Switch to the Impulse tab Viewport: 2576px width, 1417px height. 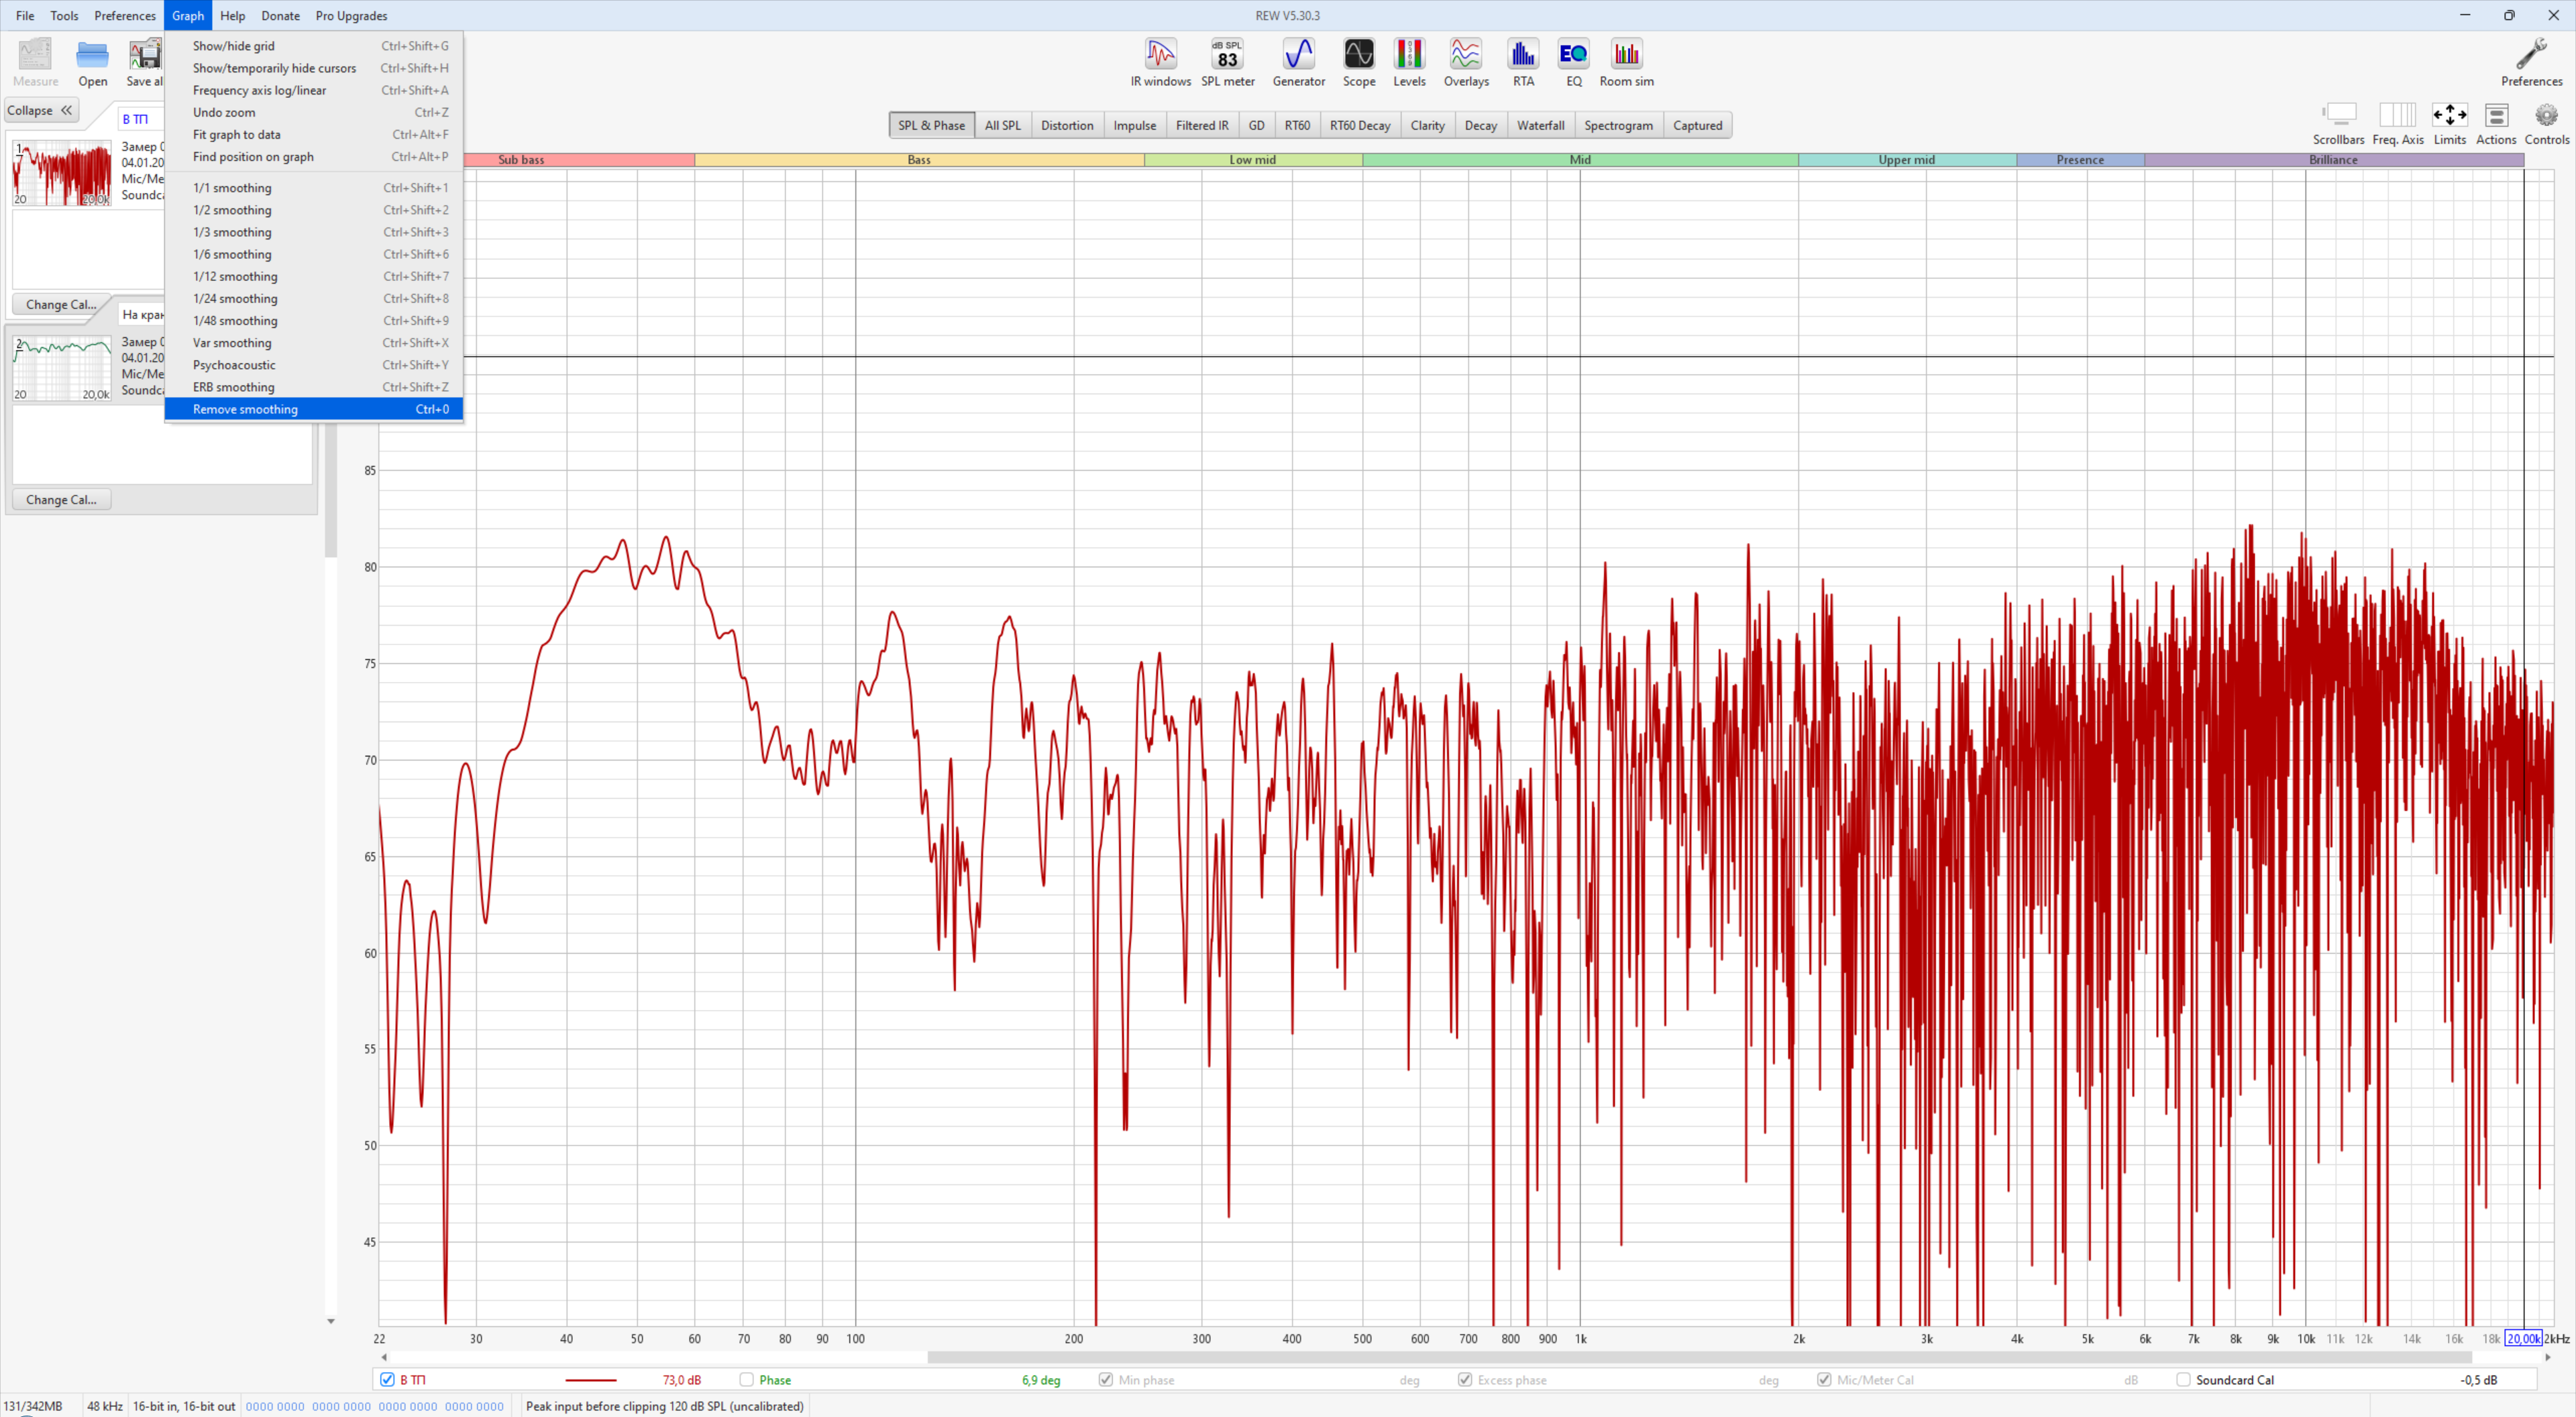click(x=1134, y=125)
